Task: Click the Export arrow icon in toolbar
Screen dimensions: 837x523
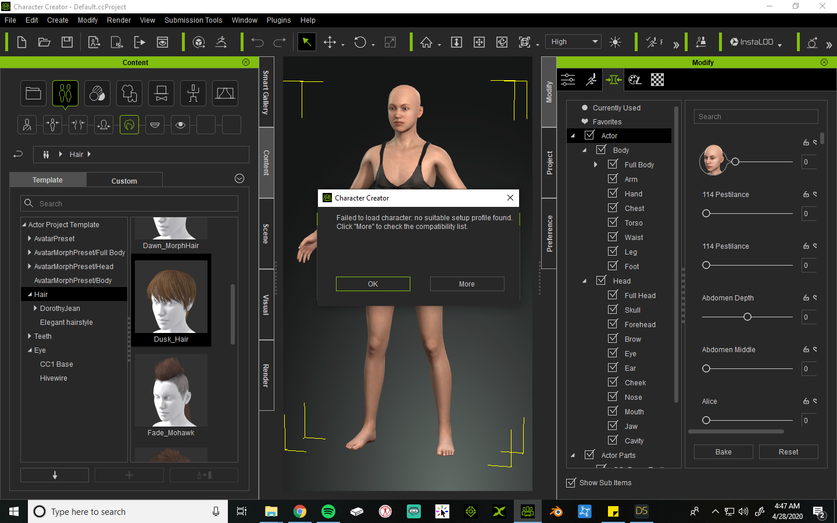Action: (x=139, y=42)
